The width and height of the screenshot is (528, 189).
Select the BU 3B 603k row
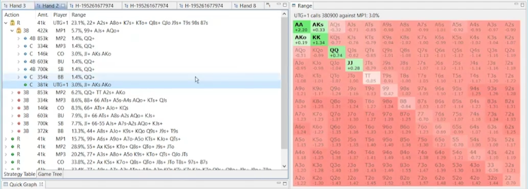(x=142, y=115)
